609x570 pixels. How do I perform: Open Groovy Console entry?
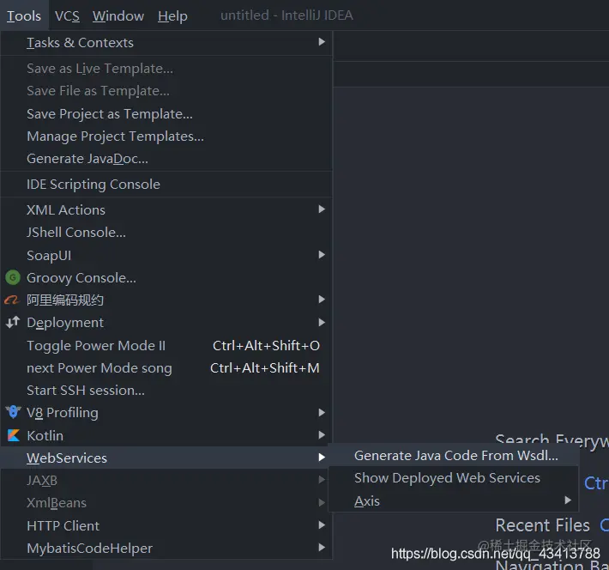pyautogui.click(x=166, y=278)
